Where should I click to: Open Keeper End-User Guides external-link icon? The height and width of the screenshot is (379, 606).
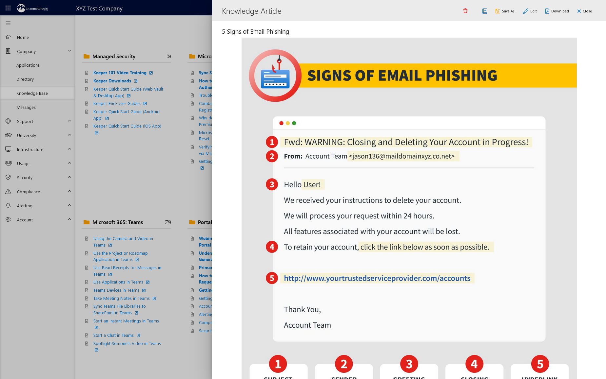click(145, 104)
